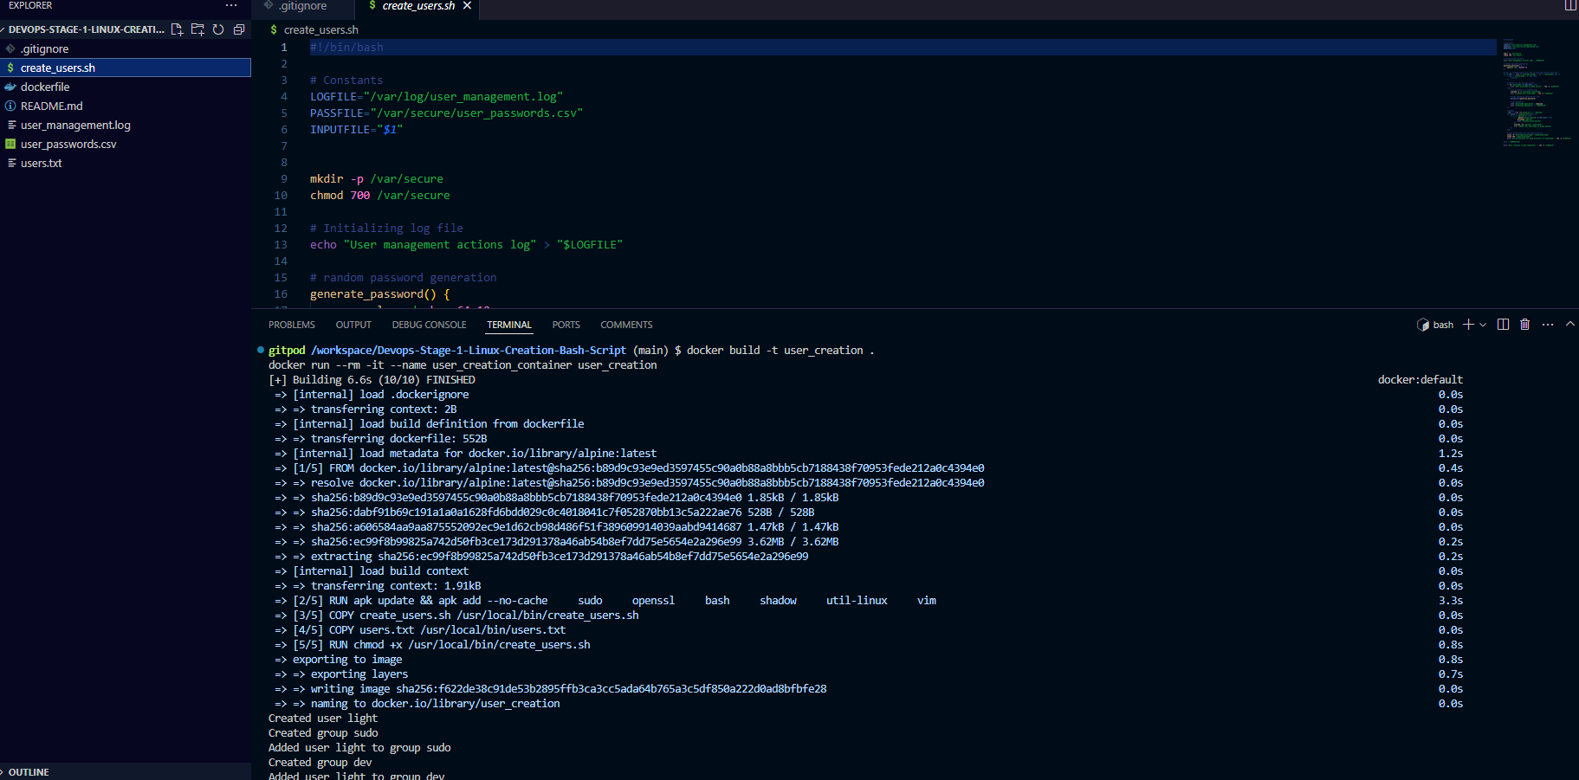Screen dimensions: 1579x780
Task: Select the bash terminal instance
Action: pyautogui.click(x=1435, y=325)
